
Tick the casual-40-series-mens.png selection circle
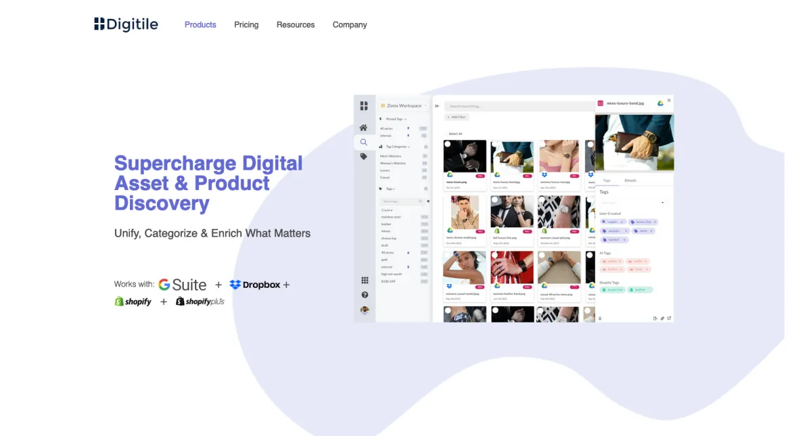(x=542, y=255)
